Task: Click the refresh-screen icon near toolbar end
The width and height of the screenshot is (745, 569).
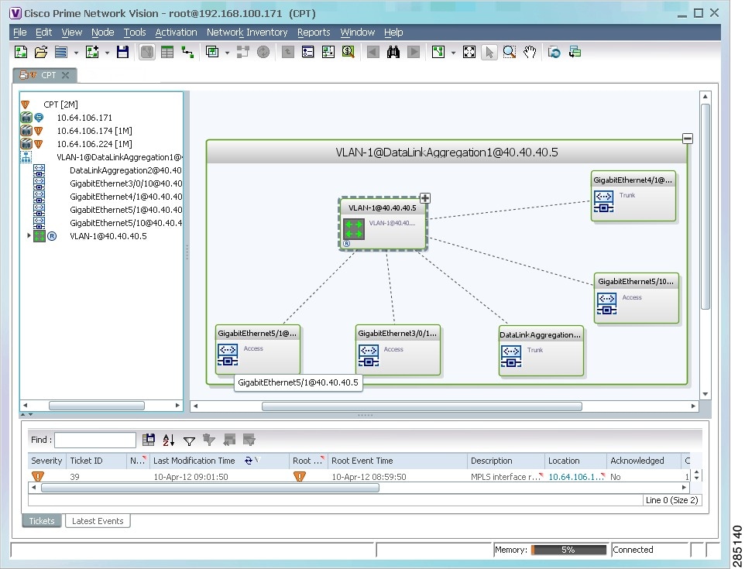Action: coord(554,52)
